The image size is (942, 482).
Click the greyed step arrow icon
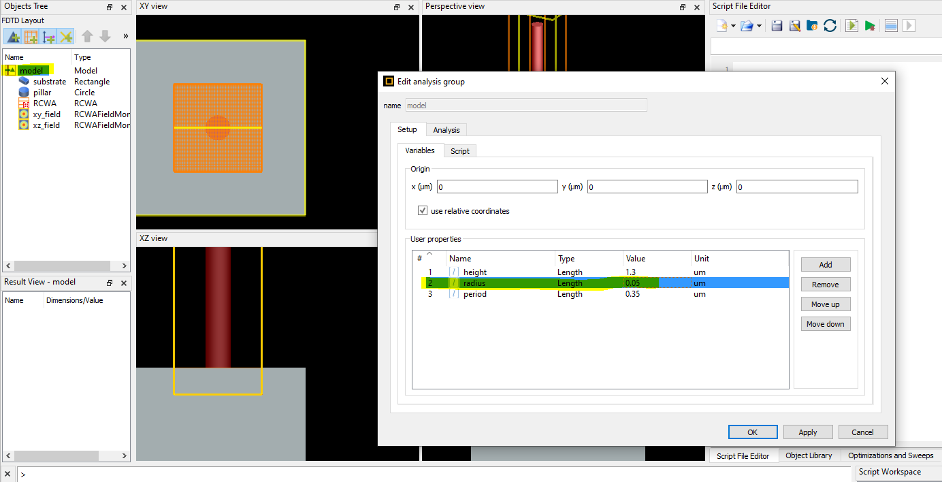pyautogui.click(x=909, y=26)
